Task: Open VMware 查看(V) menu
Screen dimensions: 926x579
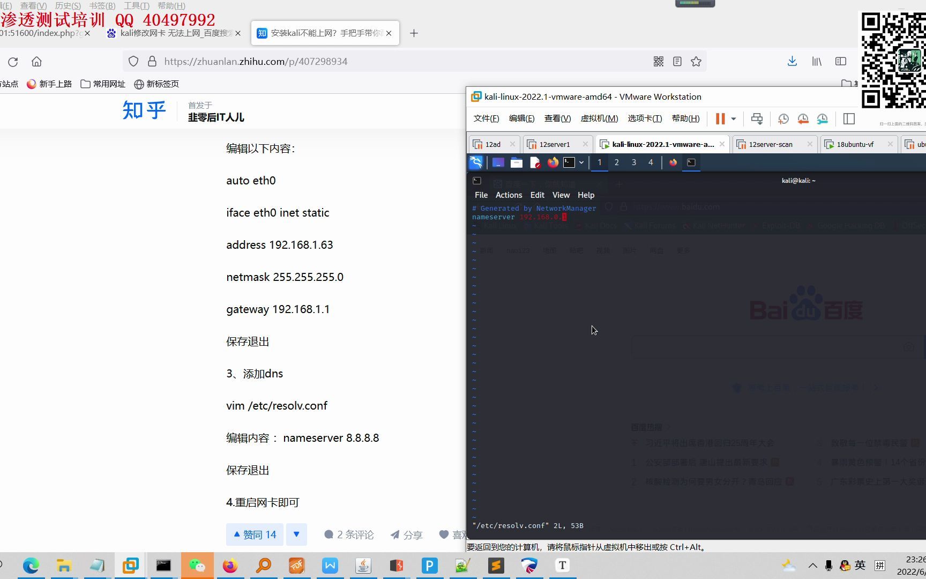Action: click(557, 118)
